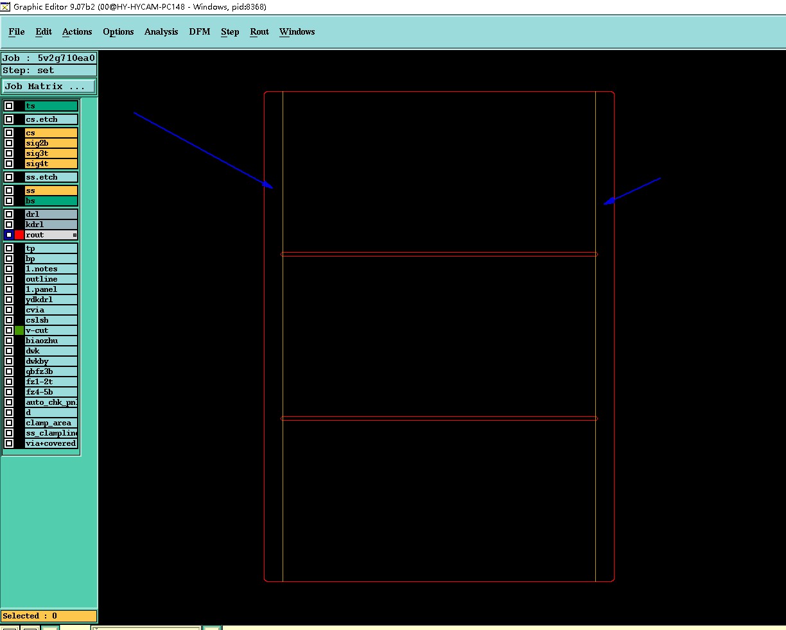Viewport: 786px width, 630px height.
Task: Open the Actions menu
Action: click(77, 31)
